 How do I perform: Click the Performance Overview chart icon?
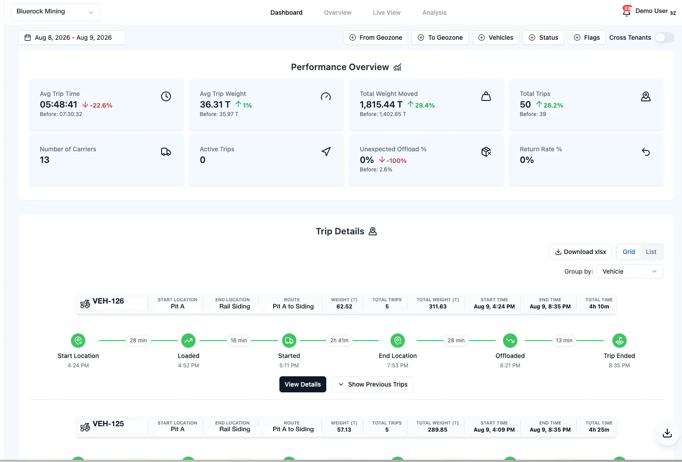[397, 67]
